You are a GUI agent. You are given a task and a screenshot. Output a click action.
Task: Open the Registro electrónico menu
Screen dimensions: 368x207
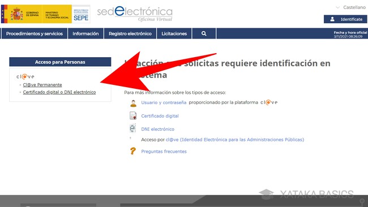[130, 33]
